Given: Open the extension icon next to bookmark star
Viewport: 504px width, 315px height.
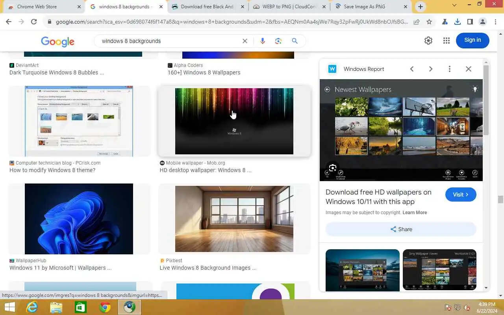Looking at the screenshot, I should [x=445, y=22].
